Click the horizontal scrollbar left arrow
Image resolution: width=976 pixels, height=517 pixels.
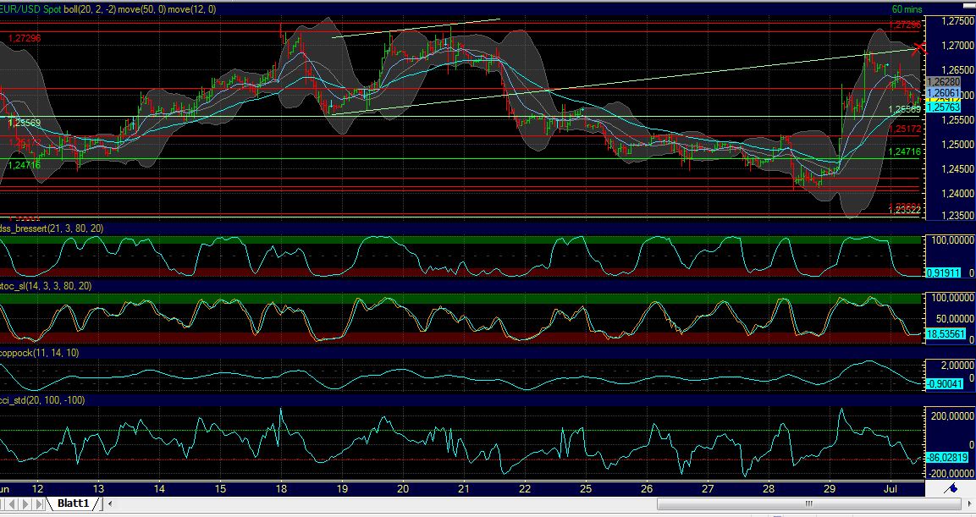tap(110, 503)
